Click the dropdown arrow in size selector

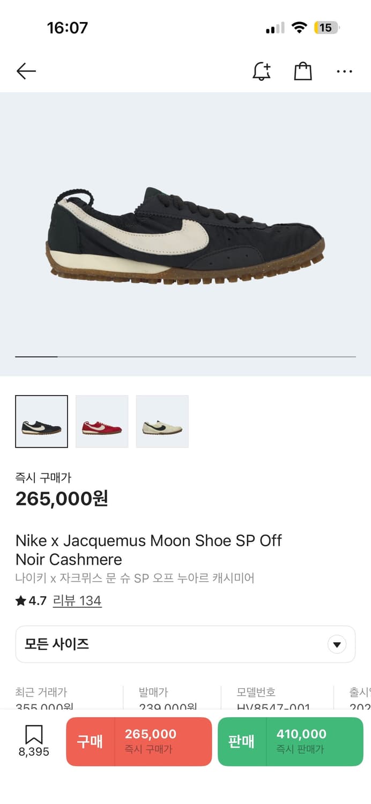point(337,644)
